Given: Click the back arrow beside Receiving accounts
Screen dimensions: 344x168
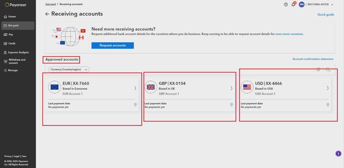Looking at the screenshot, I should coord(47,14).
